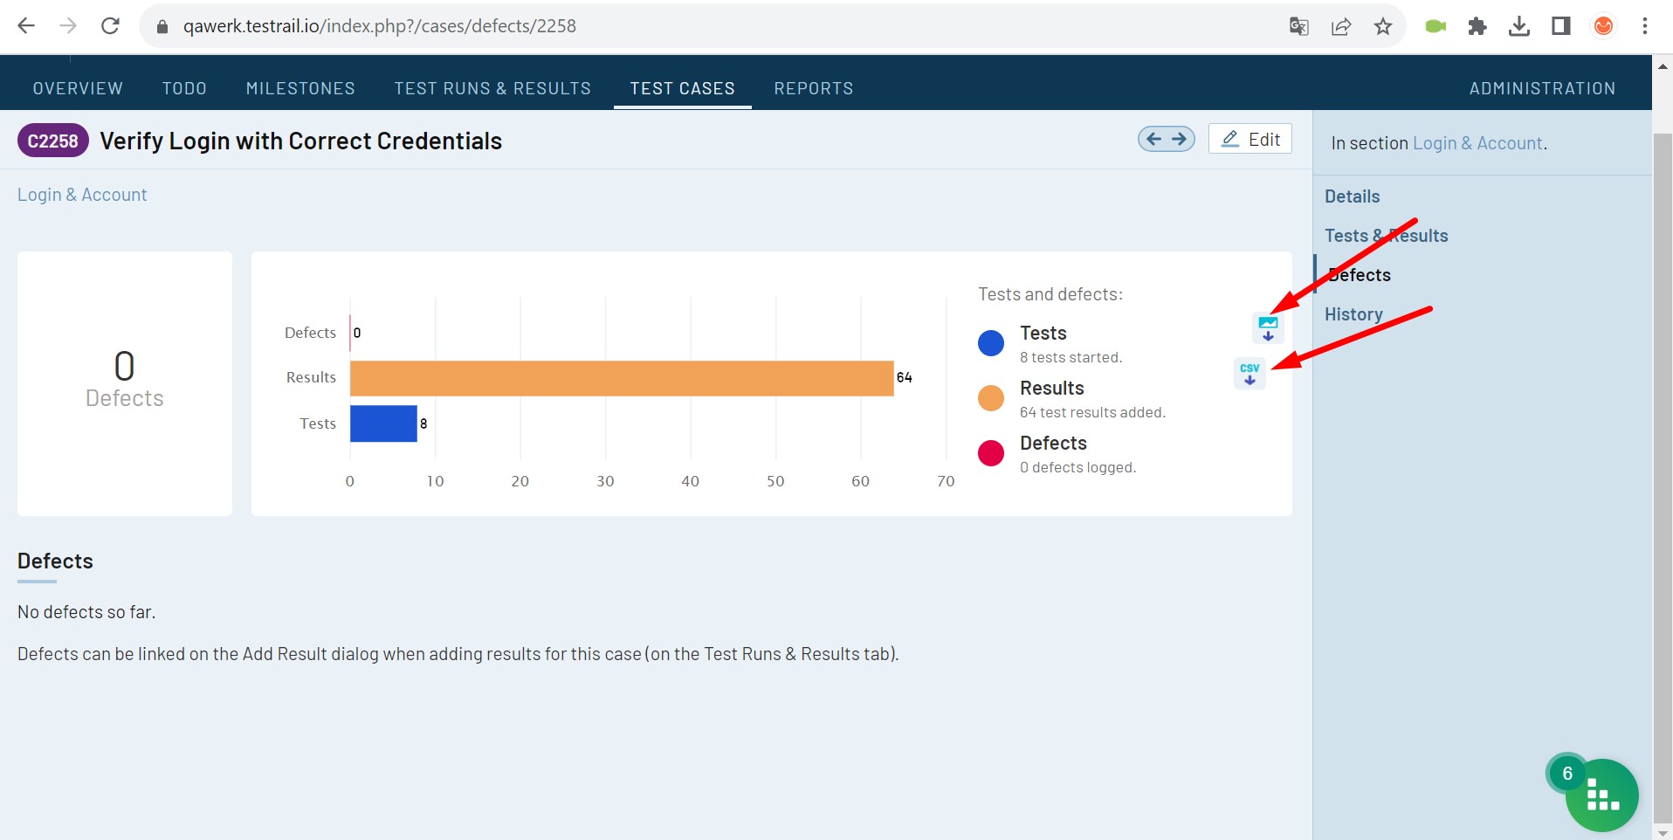Open green floating widget with badge 6
This screenshot has width=1673, height=840.
click(1601, 795)
